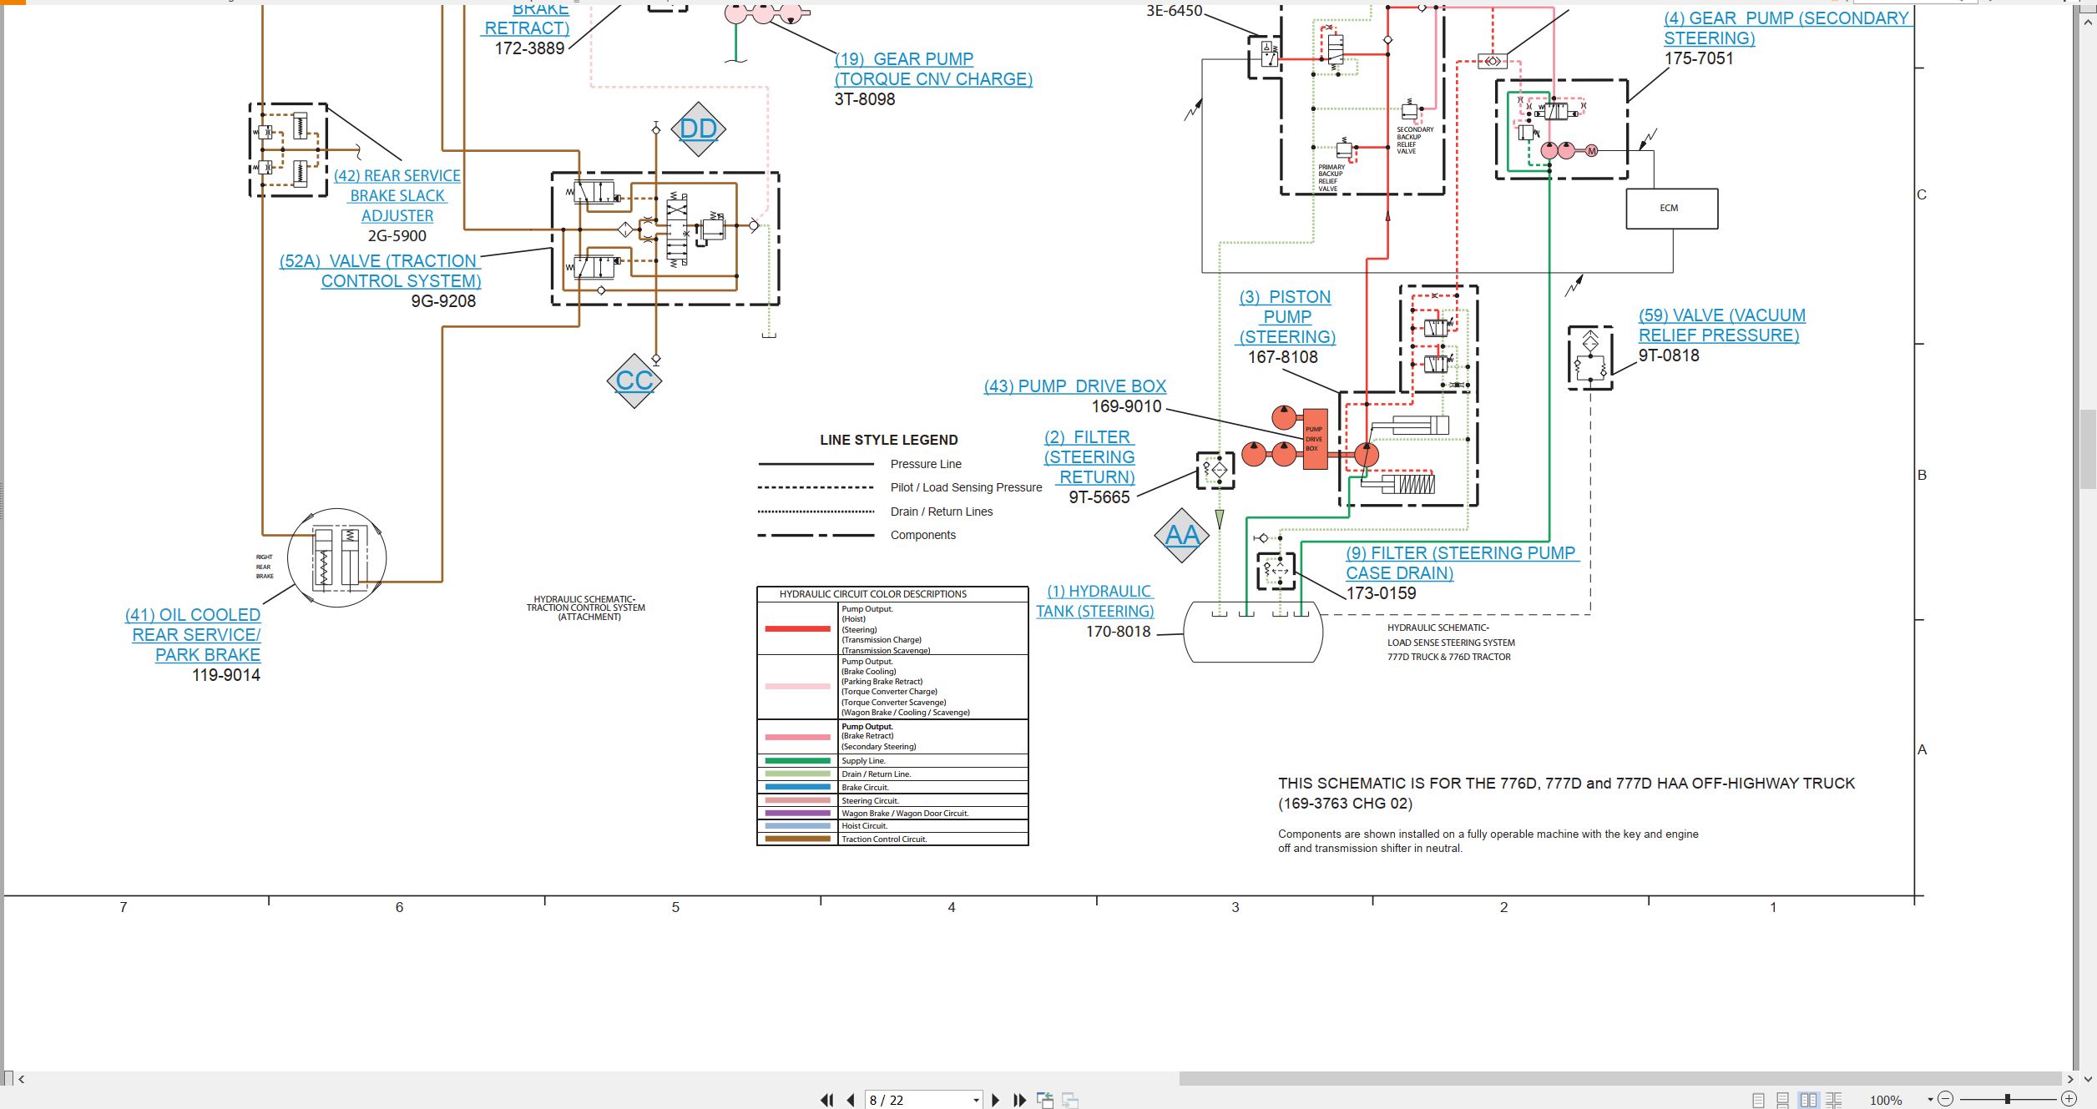The height and width of the screenshot is (1109, 2097).
Task: Click part number 9G-9208
Action: [443, 301]
